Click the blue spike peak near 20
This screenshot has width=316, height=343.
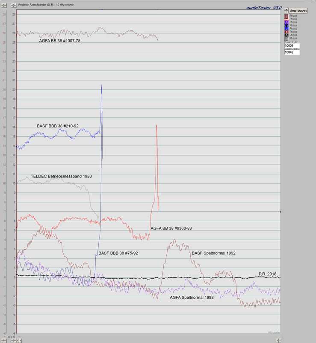[x=101, y=85]
